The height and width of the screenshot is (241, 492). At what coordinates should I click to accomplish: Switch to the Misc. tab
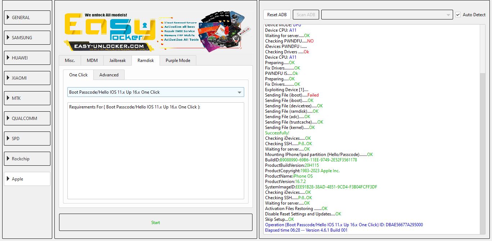point(70,61)
